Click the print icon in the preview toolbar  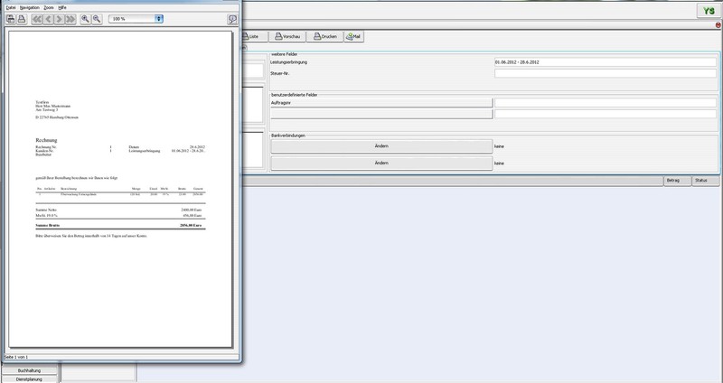pyautogui.click(x=10, y=19)
